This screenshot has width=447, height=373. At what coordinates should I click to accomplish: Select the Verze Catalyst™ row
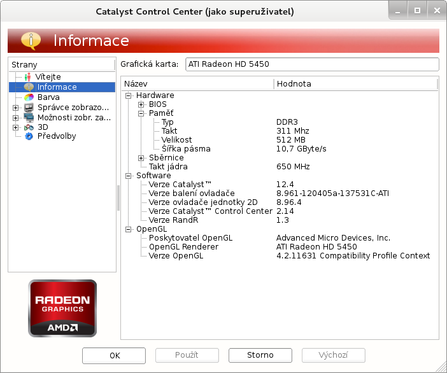pyautogui.click(x=280, y=185)
